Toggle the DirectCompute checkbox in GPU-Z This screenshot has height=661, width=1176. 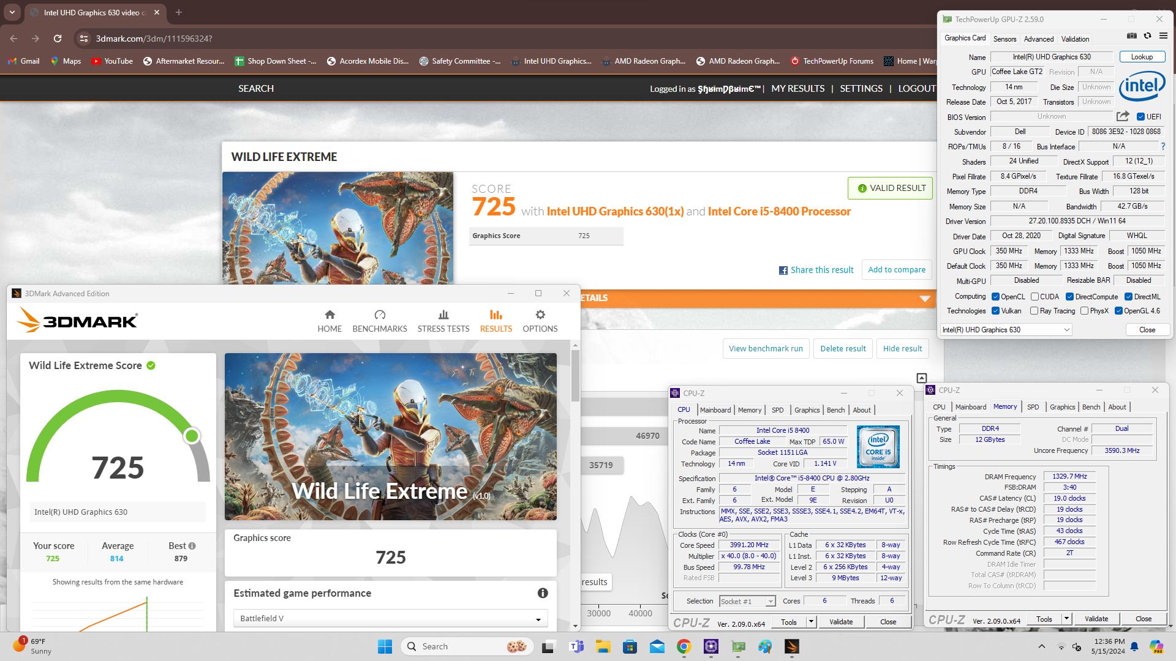click(x=1069, y=297)
